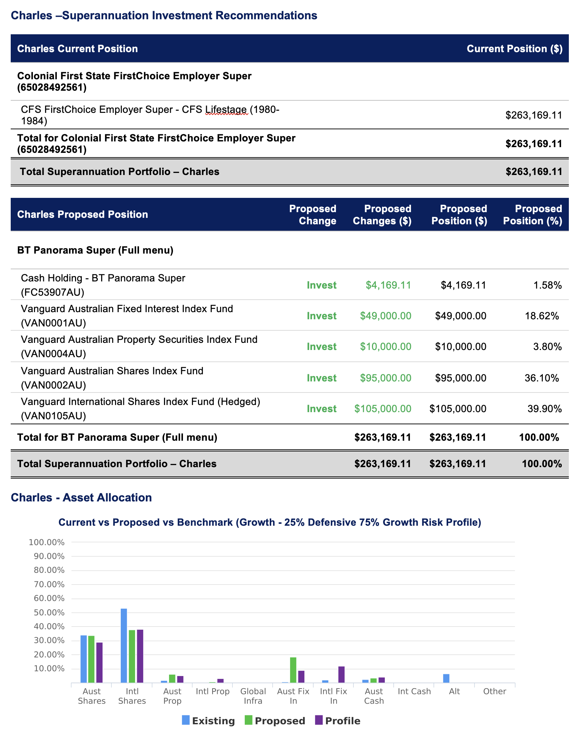Click the Existing legend blue swatch
Image resolution: width=586 pixels, height=750 pixels.
coord(185,720)
